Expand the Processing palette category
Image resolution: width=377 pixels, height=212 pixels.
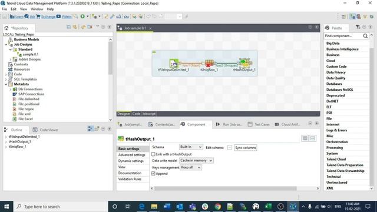(x=335, y=148)
